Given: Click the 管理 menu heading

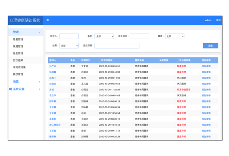Looking at the screenshot, I should [16, 32].
